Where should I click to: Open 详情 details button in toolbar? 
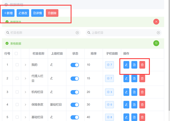[x=37, y=13]
